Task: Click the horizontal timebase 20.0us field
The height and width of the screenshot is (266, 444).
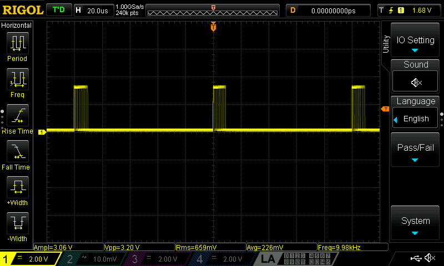Action: pyautogui.click(x=94, y=11)
